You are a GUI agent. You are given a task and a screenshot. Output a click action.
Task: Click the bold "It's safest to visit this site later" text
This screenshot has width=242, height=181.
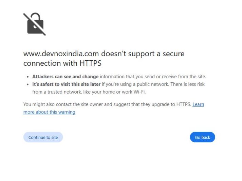pyautogui.click(x=66, y=84)
